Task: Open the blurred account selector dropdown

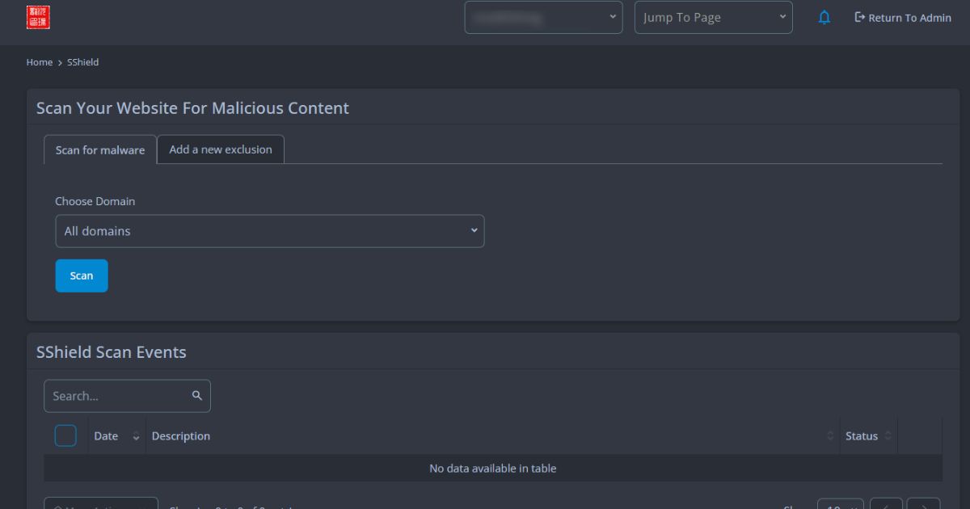Action: (543, 18)
